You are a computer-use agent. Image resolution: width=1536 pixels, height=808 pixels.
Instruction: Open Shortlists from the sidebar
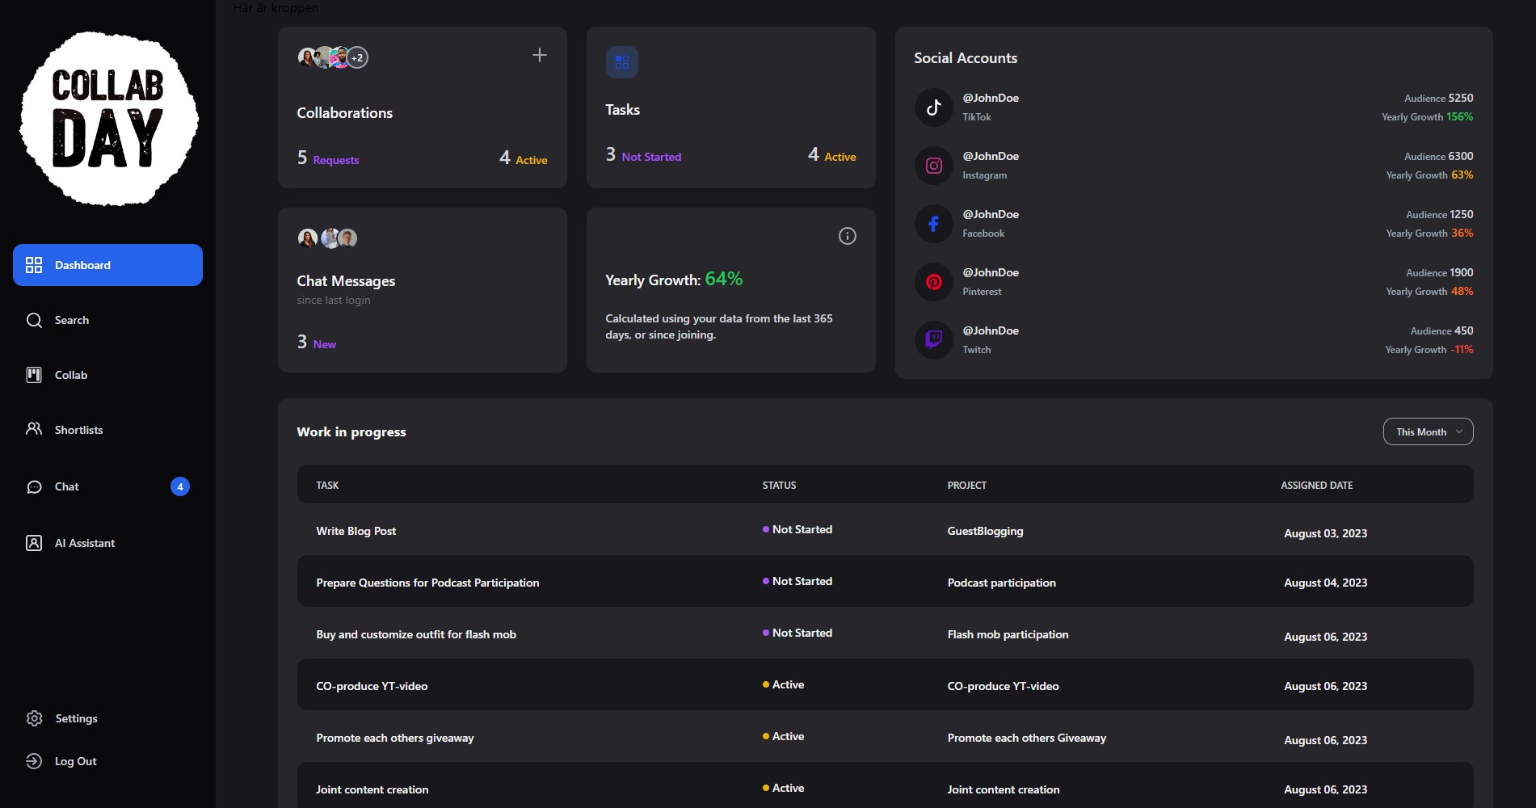tap(78, 430)
